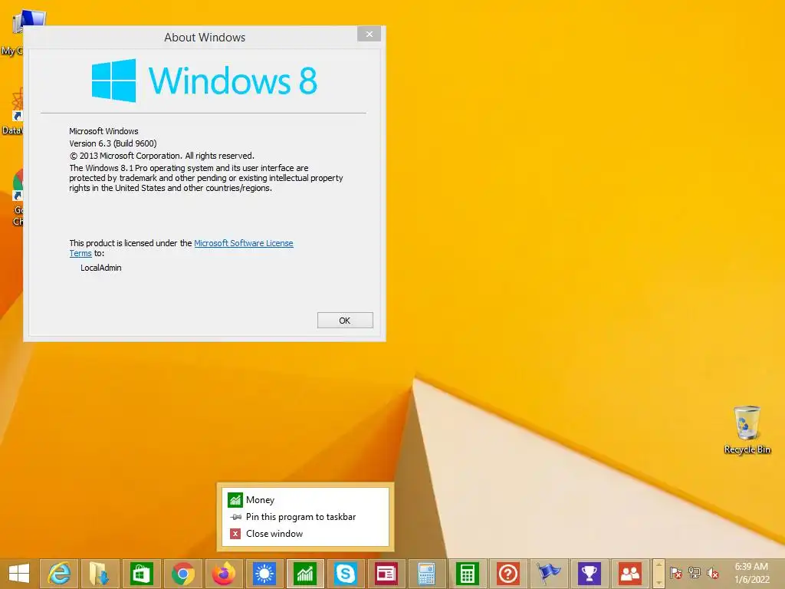The height and width of the screenshot is (589, 785).
Task: Click the Money app taskbar icon
Action: click(305, 574)
